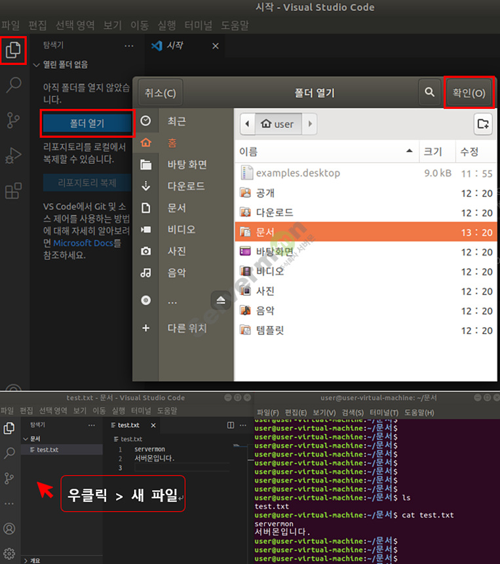Split editor icon in lower window
The image size is (500, 564).
coord(231,425)
